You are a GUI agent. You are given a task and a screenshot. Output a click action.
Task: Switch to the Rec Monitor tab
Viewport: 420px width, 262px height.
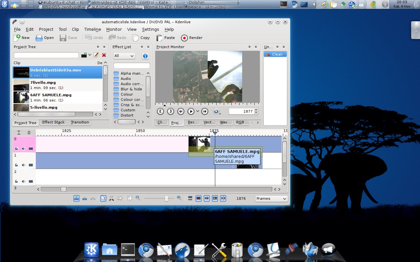pos(192,122)
